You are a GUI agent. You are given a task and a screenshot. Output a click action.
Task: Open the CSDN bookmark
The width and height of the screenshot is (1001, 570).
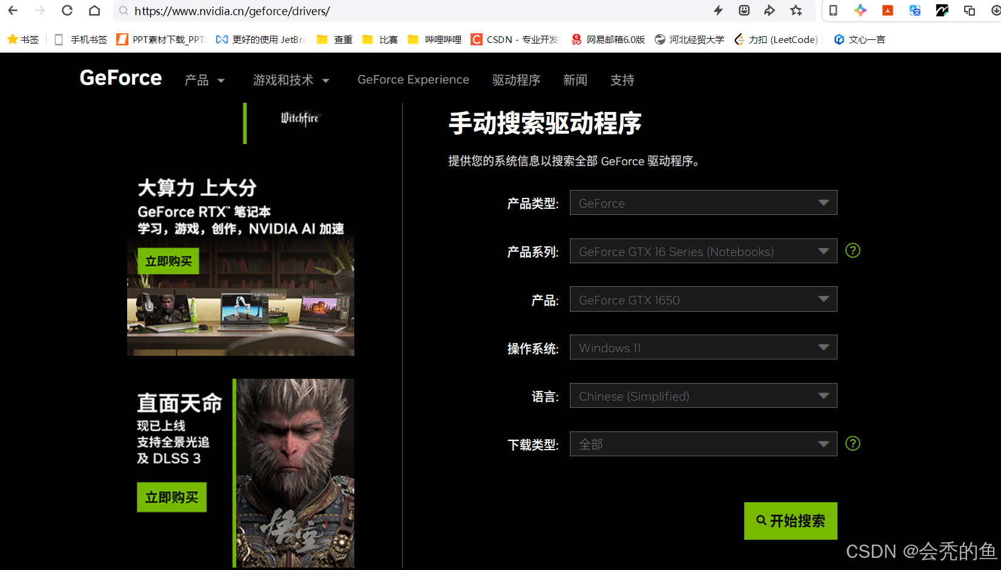pyautogui.click(x=515, y=39)
